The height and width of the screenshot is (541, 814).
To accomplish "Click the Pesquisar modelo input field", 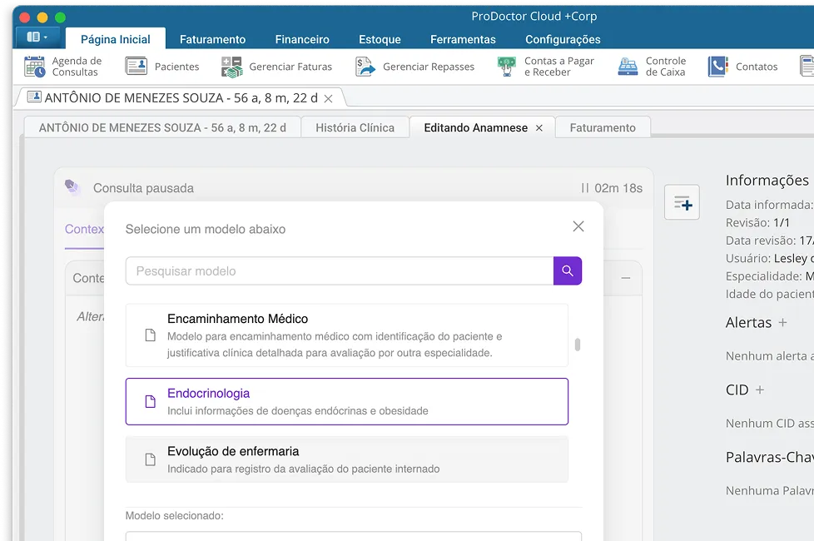I will pos(333,270).
